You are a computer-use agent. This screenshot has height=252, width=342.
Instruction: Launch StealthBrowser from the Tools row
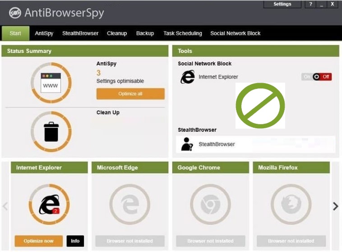(x=256, y=144)
